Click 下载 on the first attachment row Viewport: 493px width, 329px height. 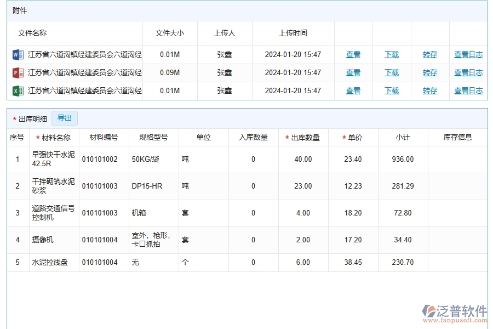point(391,54)
